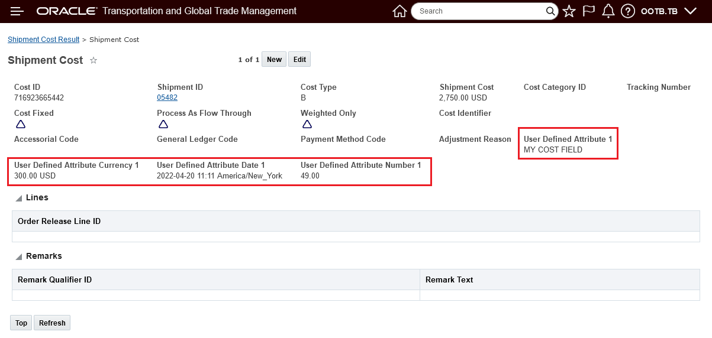The image size is (712, 338).
Task: Click the New button
Action: tap(274, 59)
